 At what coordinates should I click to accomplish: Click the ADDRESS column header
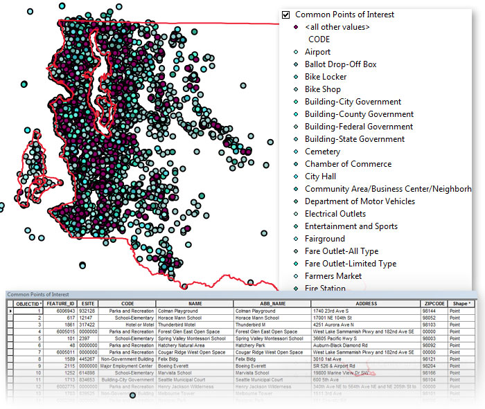click(365, 304)
